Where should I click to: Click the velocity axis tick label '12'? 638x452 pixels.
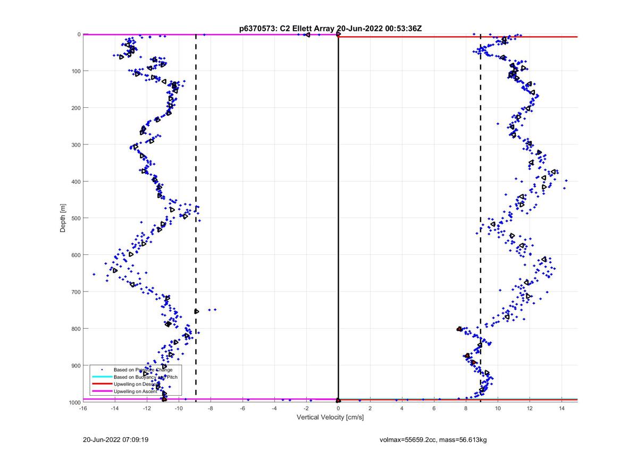pos(530,408)
